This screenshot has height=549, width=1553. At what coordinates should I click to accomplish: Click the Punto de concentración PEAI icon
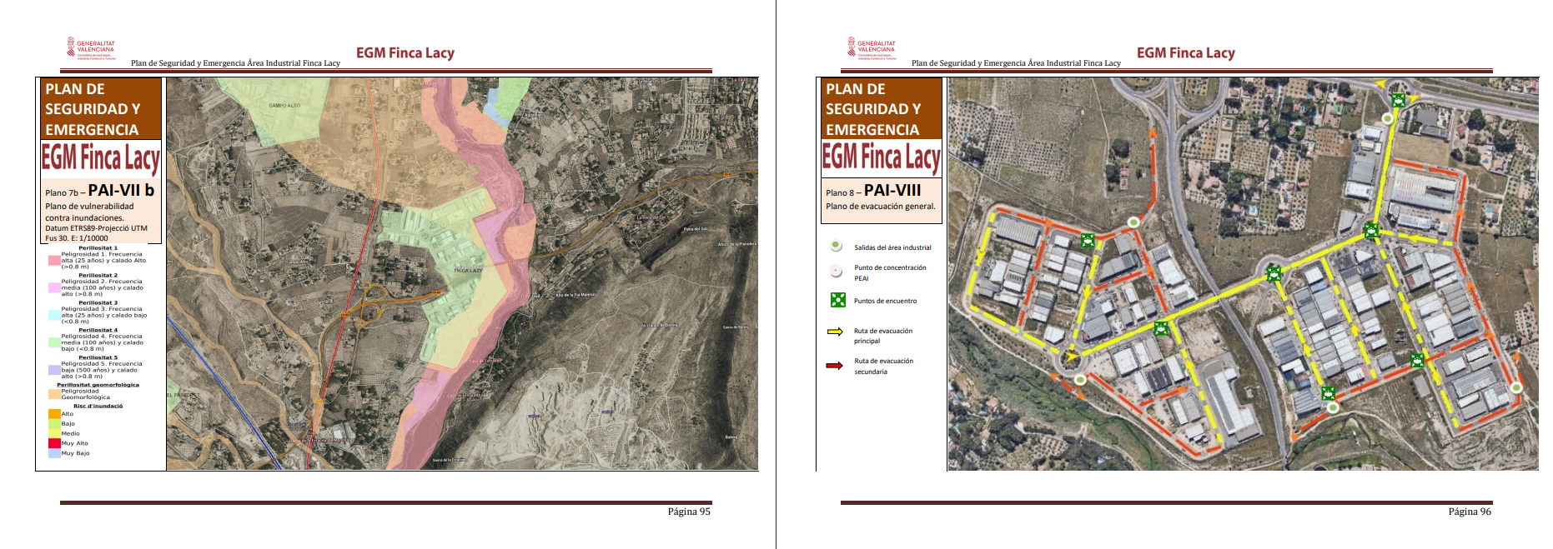836,271
